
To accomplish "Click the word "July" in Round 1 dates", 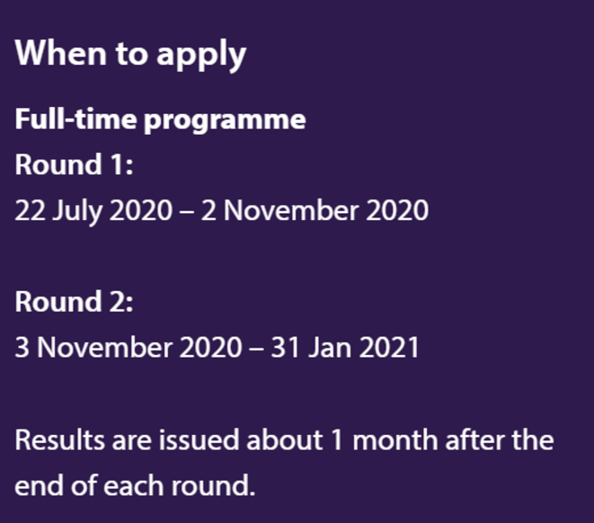I will click(79, 212).
